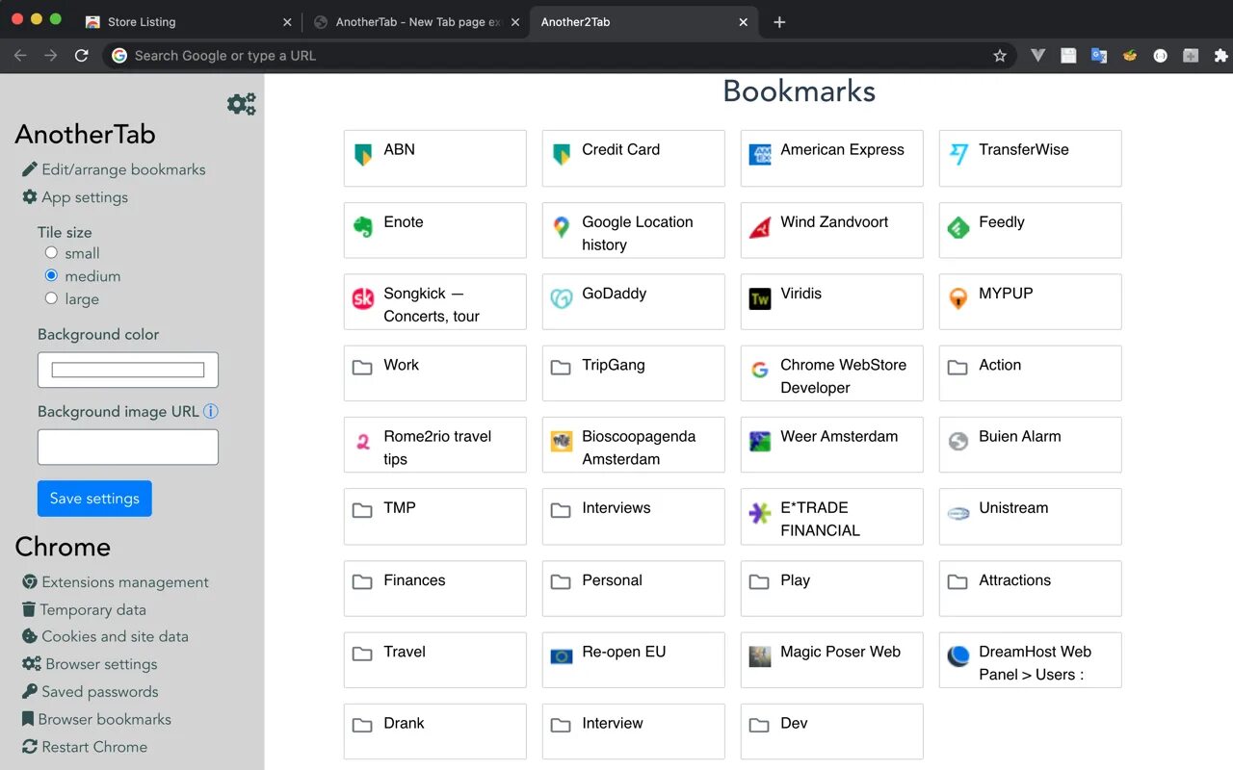Open the Credit Card bookmark tile
The image size is (1233, 770).
tap(634, 158)
